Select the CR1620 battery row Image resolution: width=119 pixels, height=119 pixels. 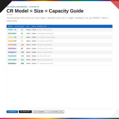[x=59, y=41]
